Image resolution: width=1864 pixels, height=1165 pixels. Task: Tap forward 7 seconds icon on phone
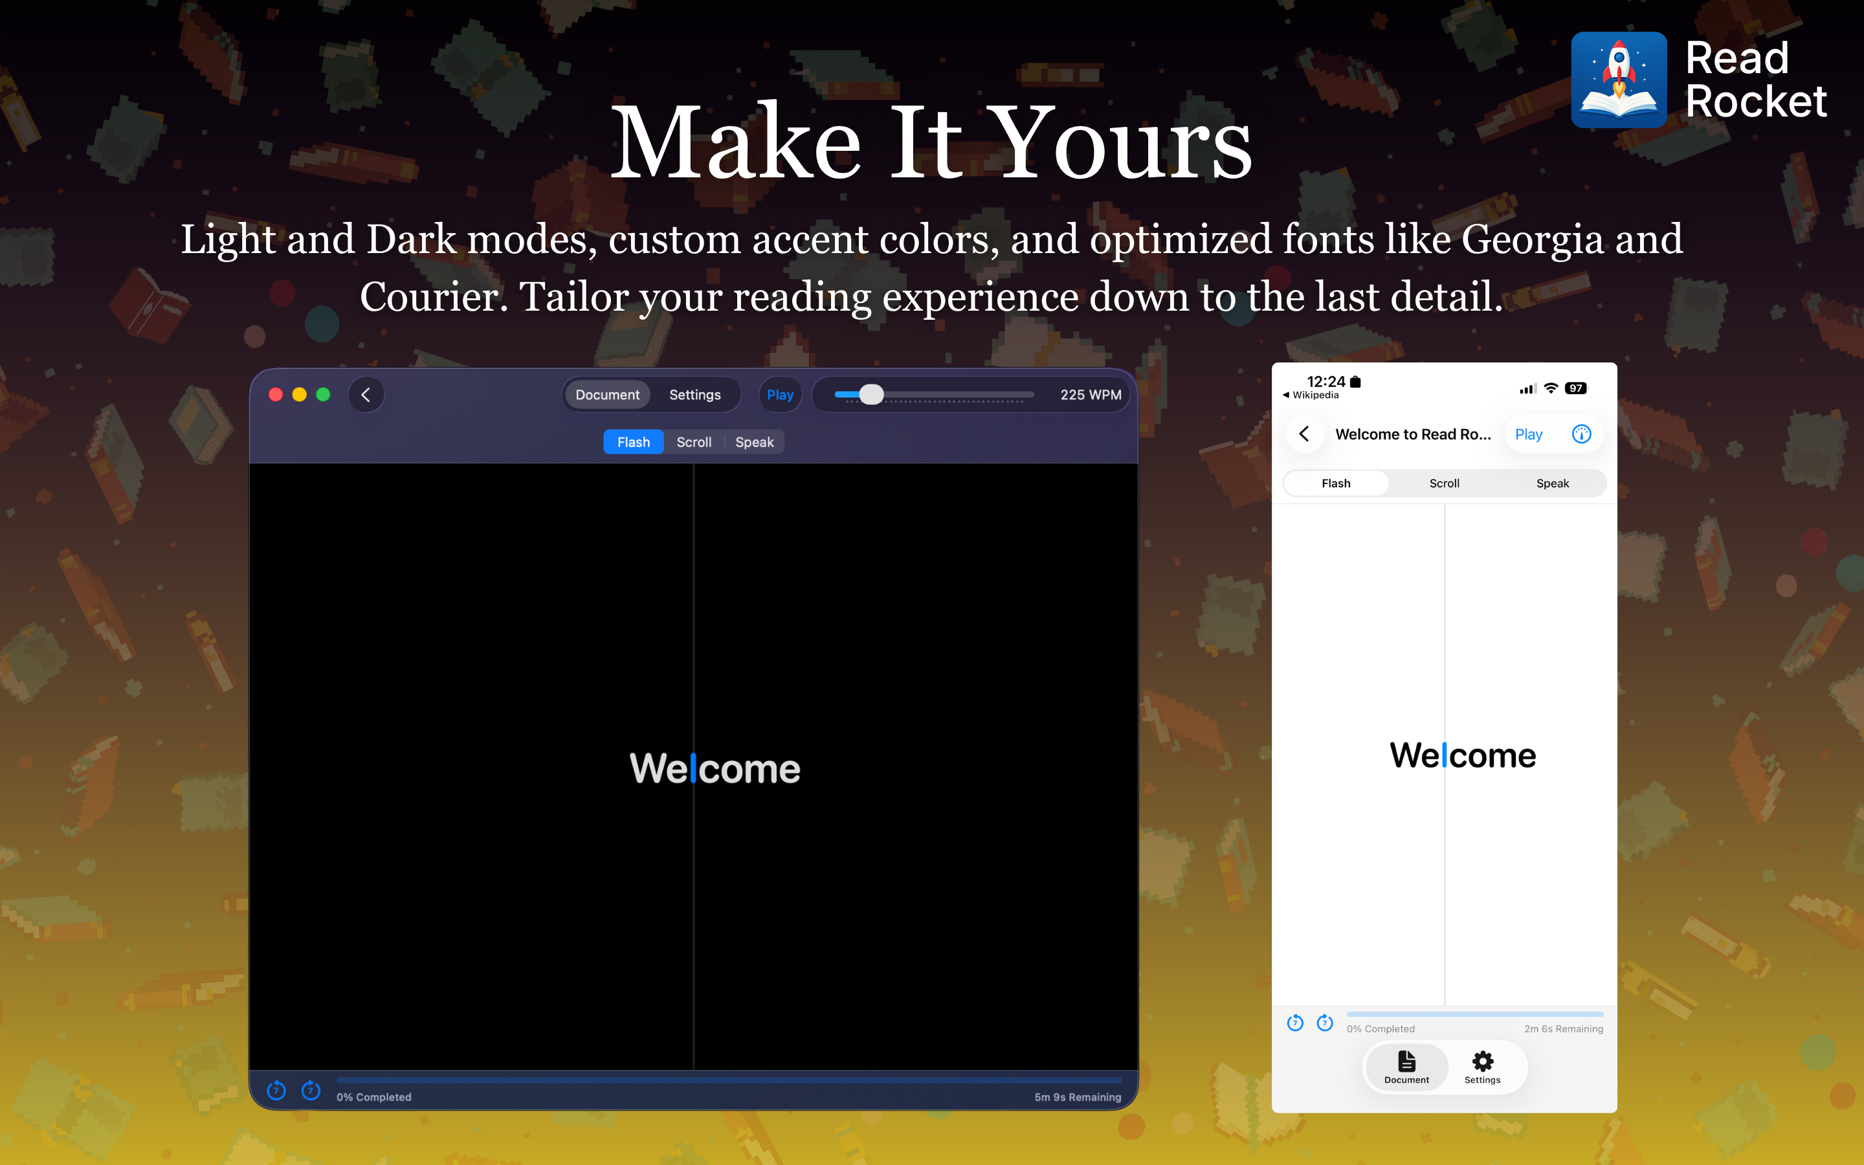click(1325, 1023)
